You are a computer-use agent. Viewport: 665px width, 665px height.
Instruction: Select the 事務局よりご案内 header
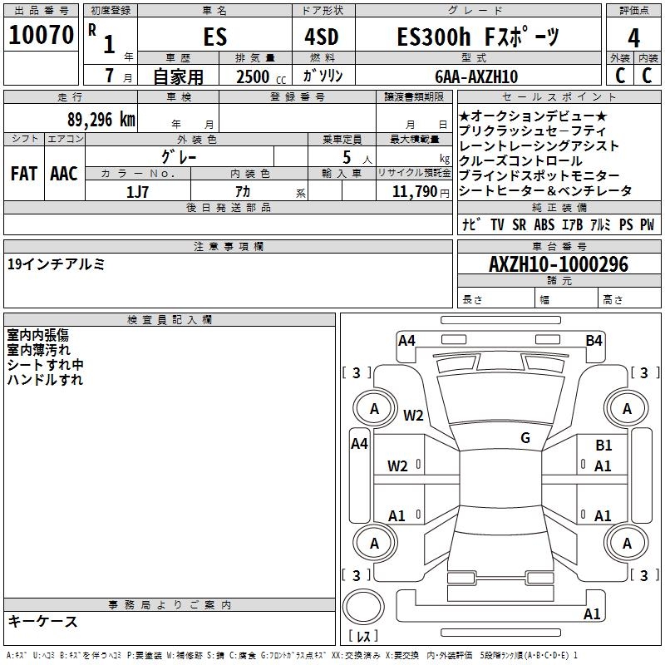pos(170,605)
